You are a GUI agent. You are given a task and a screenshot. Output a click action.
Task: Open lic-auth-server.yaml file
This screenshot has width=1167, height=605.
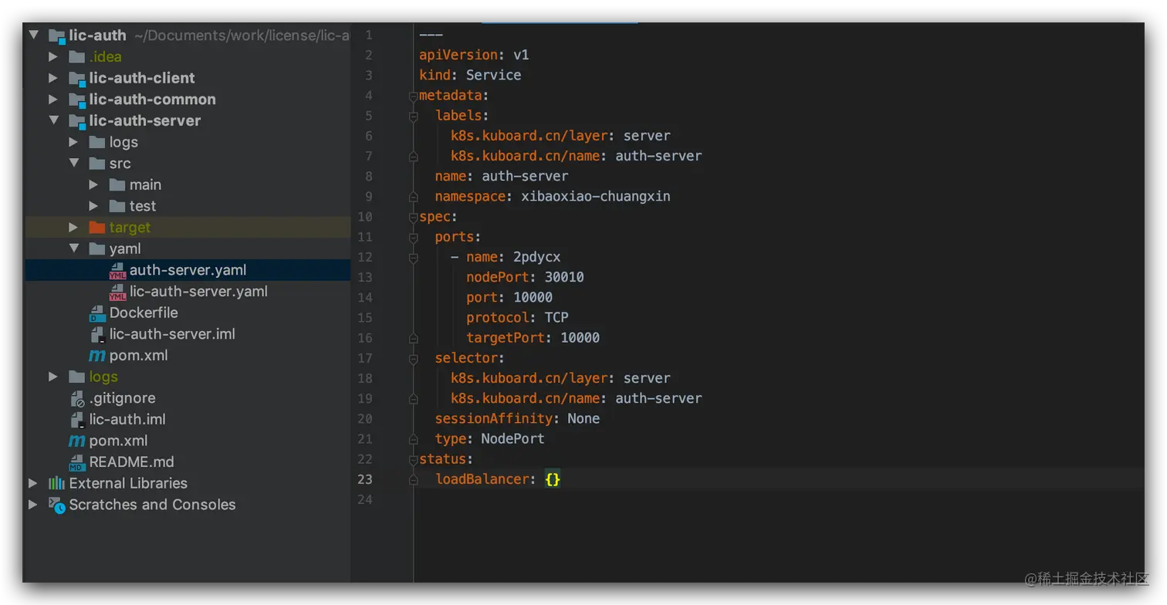(x=198, y=291)
